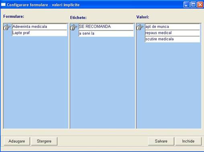Click the hand pointer icon in Valori list
This screenshot has width=204, height=152.
pos(140,27)
